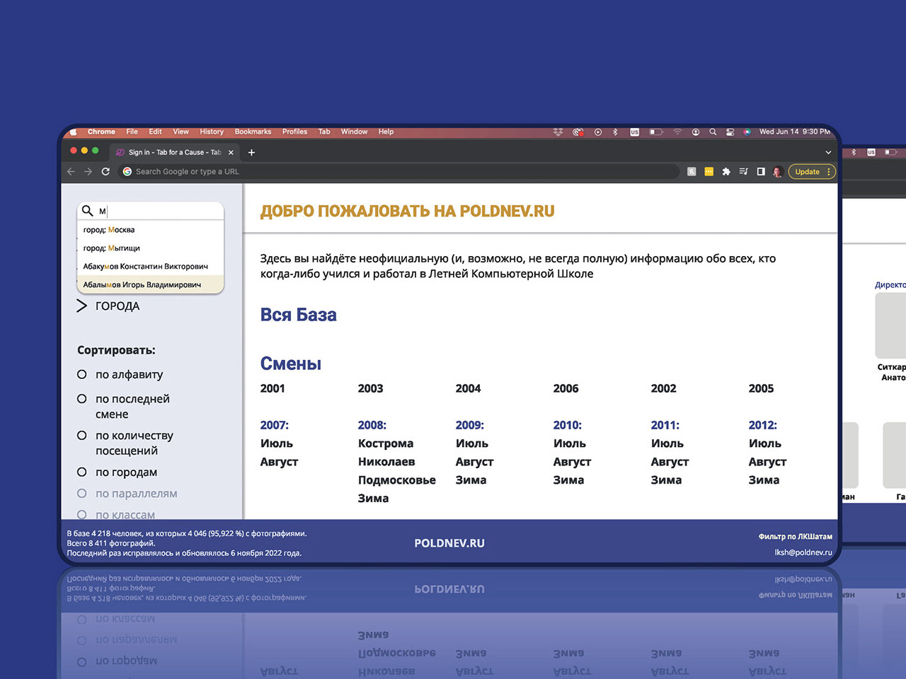This screenshot has width=906, height=679.
Task: Click the 'Search Google or type a URL' bar
Action: [398, 171]
